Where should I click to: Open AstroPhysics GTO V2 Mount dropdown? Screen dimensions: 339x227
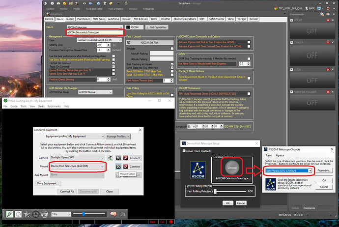(x=288, y=171)
